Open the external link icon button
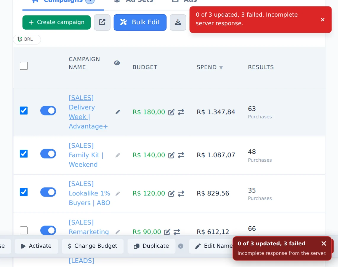338x267 pixels. pos(102,23)
